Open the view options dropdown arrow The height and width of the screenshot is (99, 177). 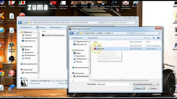[x=149, y=38]
